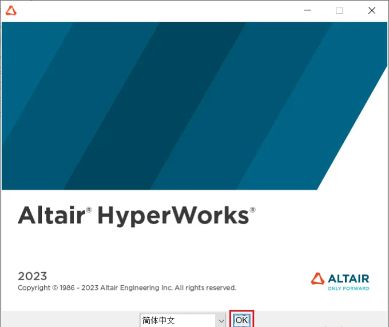Click the ONLY FORWARD tagline
The image size is (389, 327).
[x=348, y=289]
